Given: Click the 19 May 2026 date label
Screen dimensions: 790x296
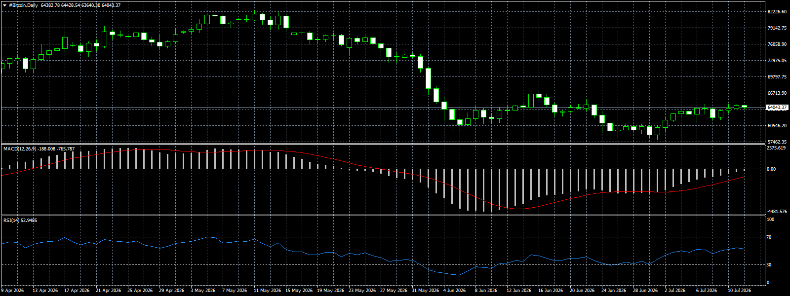Looking at the screenshot, I should 330,291.
